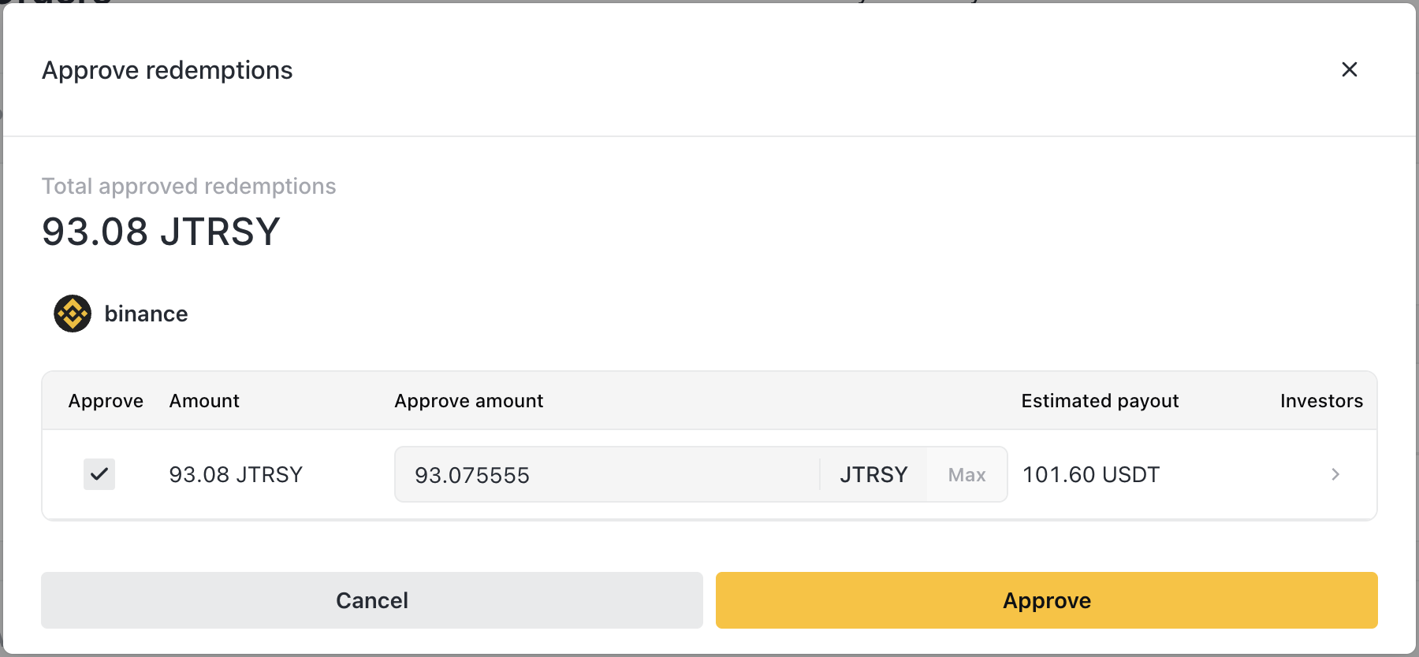
Task: Click the Total approved redemptions label
Action: tap(188, 186)
